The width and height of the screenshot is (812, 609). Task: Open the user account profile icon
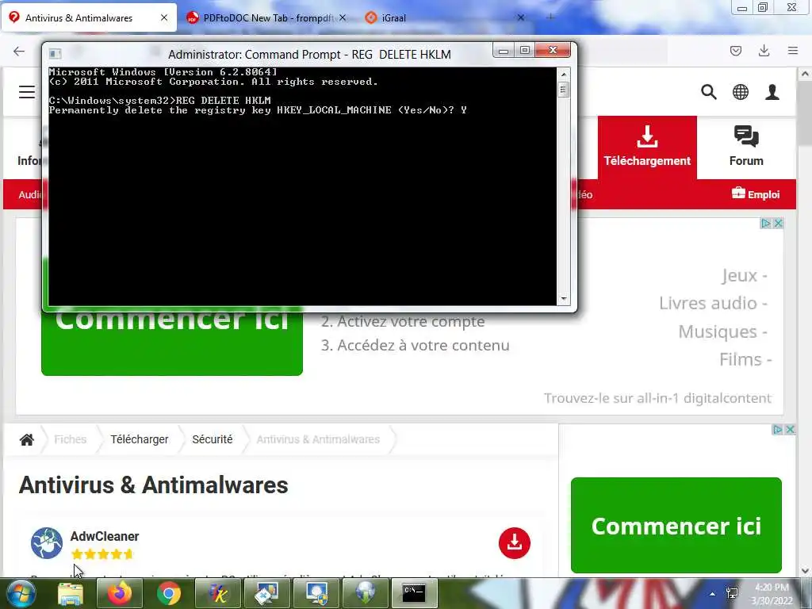point(772,92)
